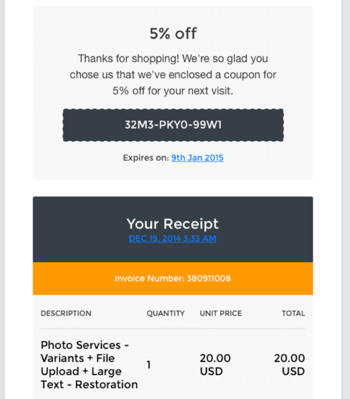Click the Restoration text in item description
This screenshot has width=350, height=399.
[x=107, y=384]
